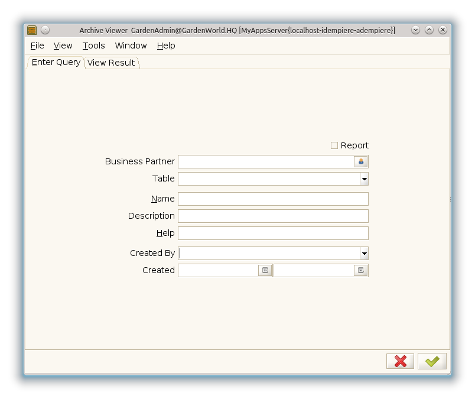
Task: Expand the Created By dropdown list
Action: click(x=364, y=253)
